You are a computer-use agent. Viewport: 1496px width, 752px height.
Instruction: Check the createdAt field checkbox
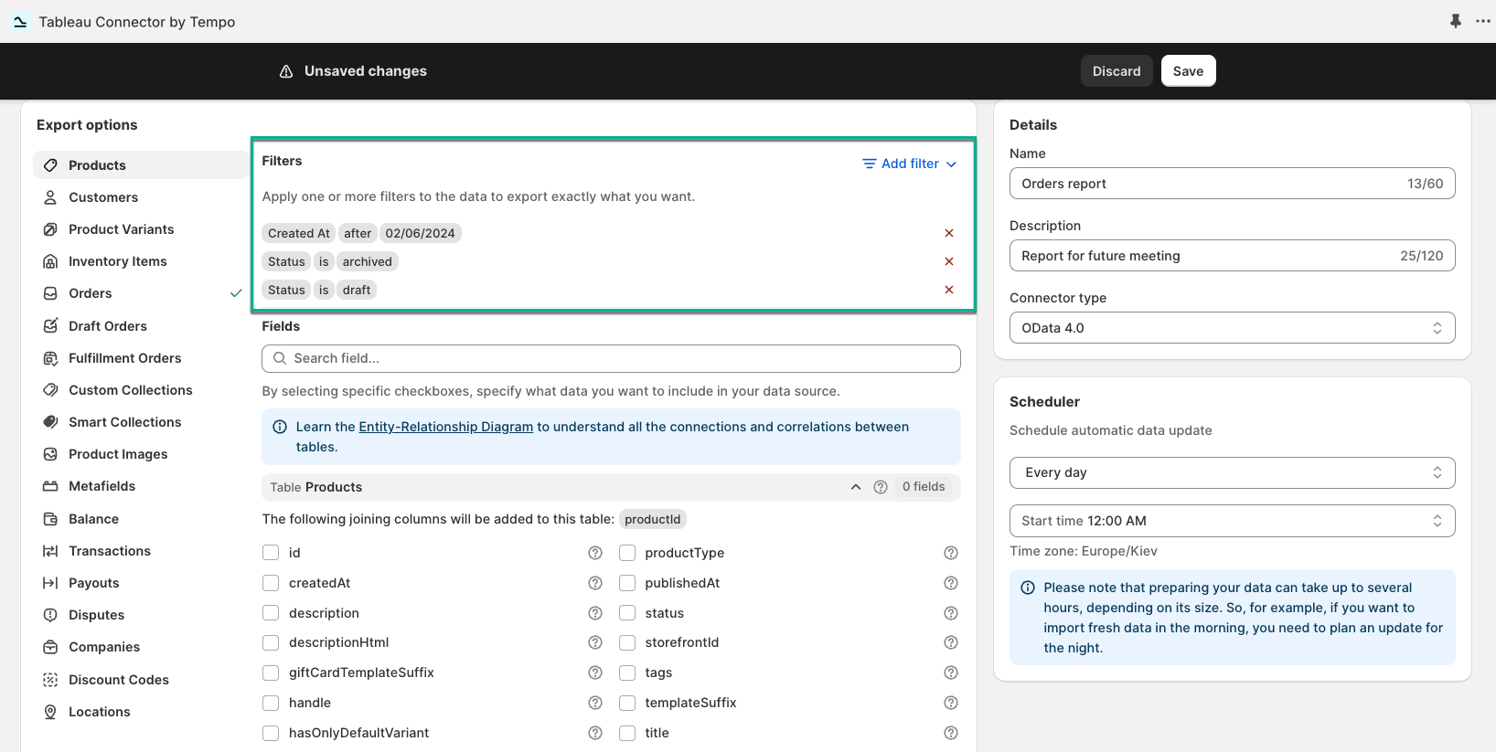pyautogui.click(x=271, y=583)
